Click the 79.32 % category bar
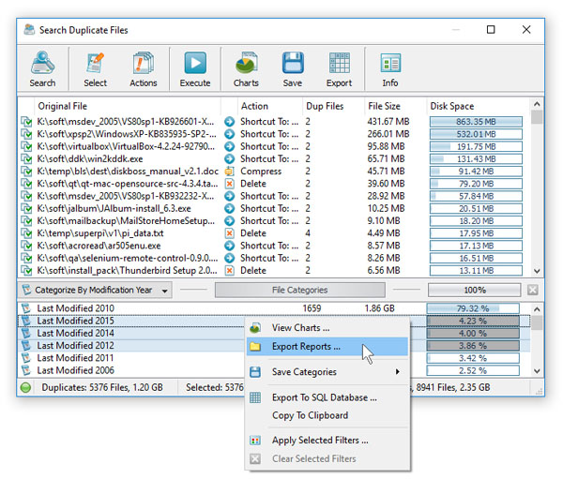The height and width of the screenshot is (479, 563). click(x=473, y=308)
